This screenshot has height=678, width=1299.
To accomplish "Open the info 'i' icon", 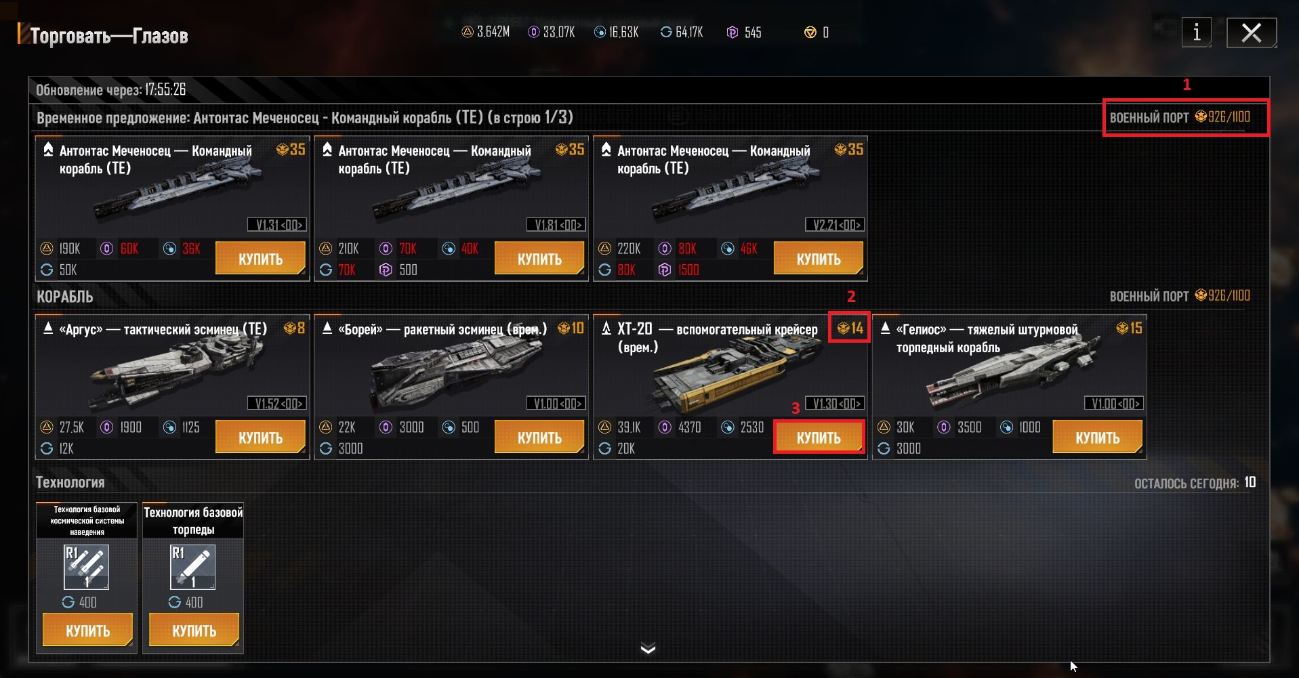I will (x=1197, y=33).
